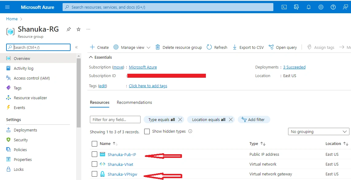
Task: Open Directories and subscriptions filter icon
Action: click(296, 7)
